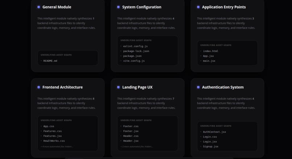Select the AuthContext.jsx file entry
Screen dimensions: 292x159
pyautogui.click(x=214, y=132)
